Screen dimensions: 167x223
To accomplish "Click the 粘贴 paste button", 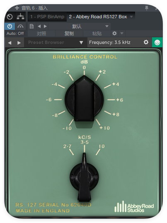I will (97, 34).
